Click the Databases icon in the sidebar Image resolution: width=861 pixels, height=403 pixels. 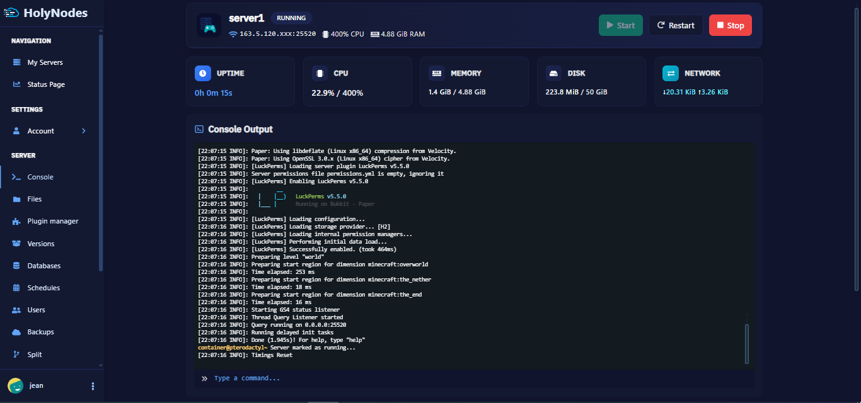tap(16, 266)
